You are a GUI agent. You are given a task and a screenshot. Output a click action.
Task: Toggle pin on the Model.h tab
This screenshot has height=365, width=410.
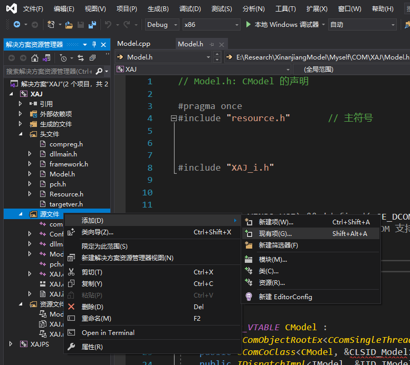coord(211,44)
